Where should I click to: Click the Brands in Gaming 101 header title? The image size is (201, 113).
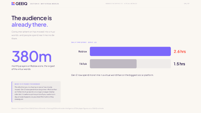click(121, 4)
